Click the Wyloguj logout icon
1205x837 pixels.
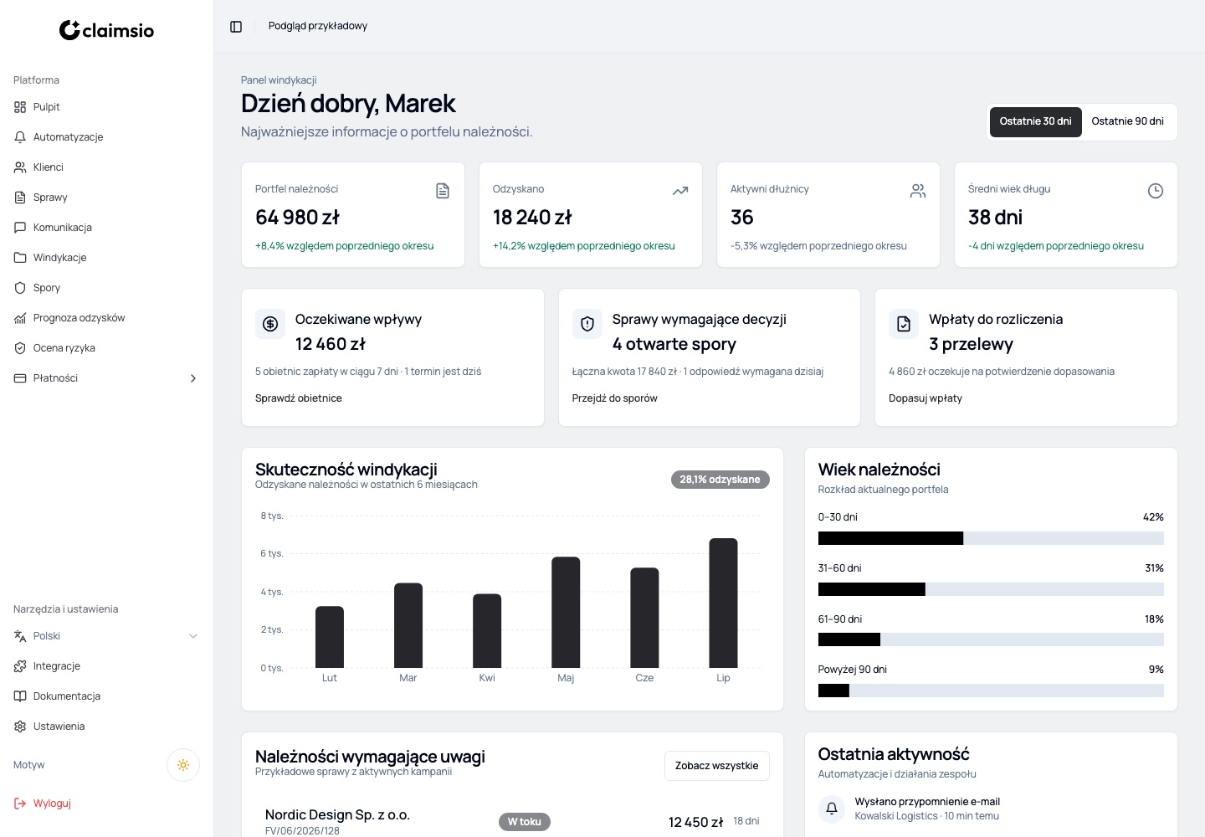[20, 804]
